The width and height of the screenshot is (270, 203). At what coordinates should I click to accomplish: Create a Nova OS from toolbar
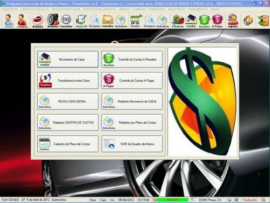81,21
